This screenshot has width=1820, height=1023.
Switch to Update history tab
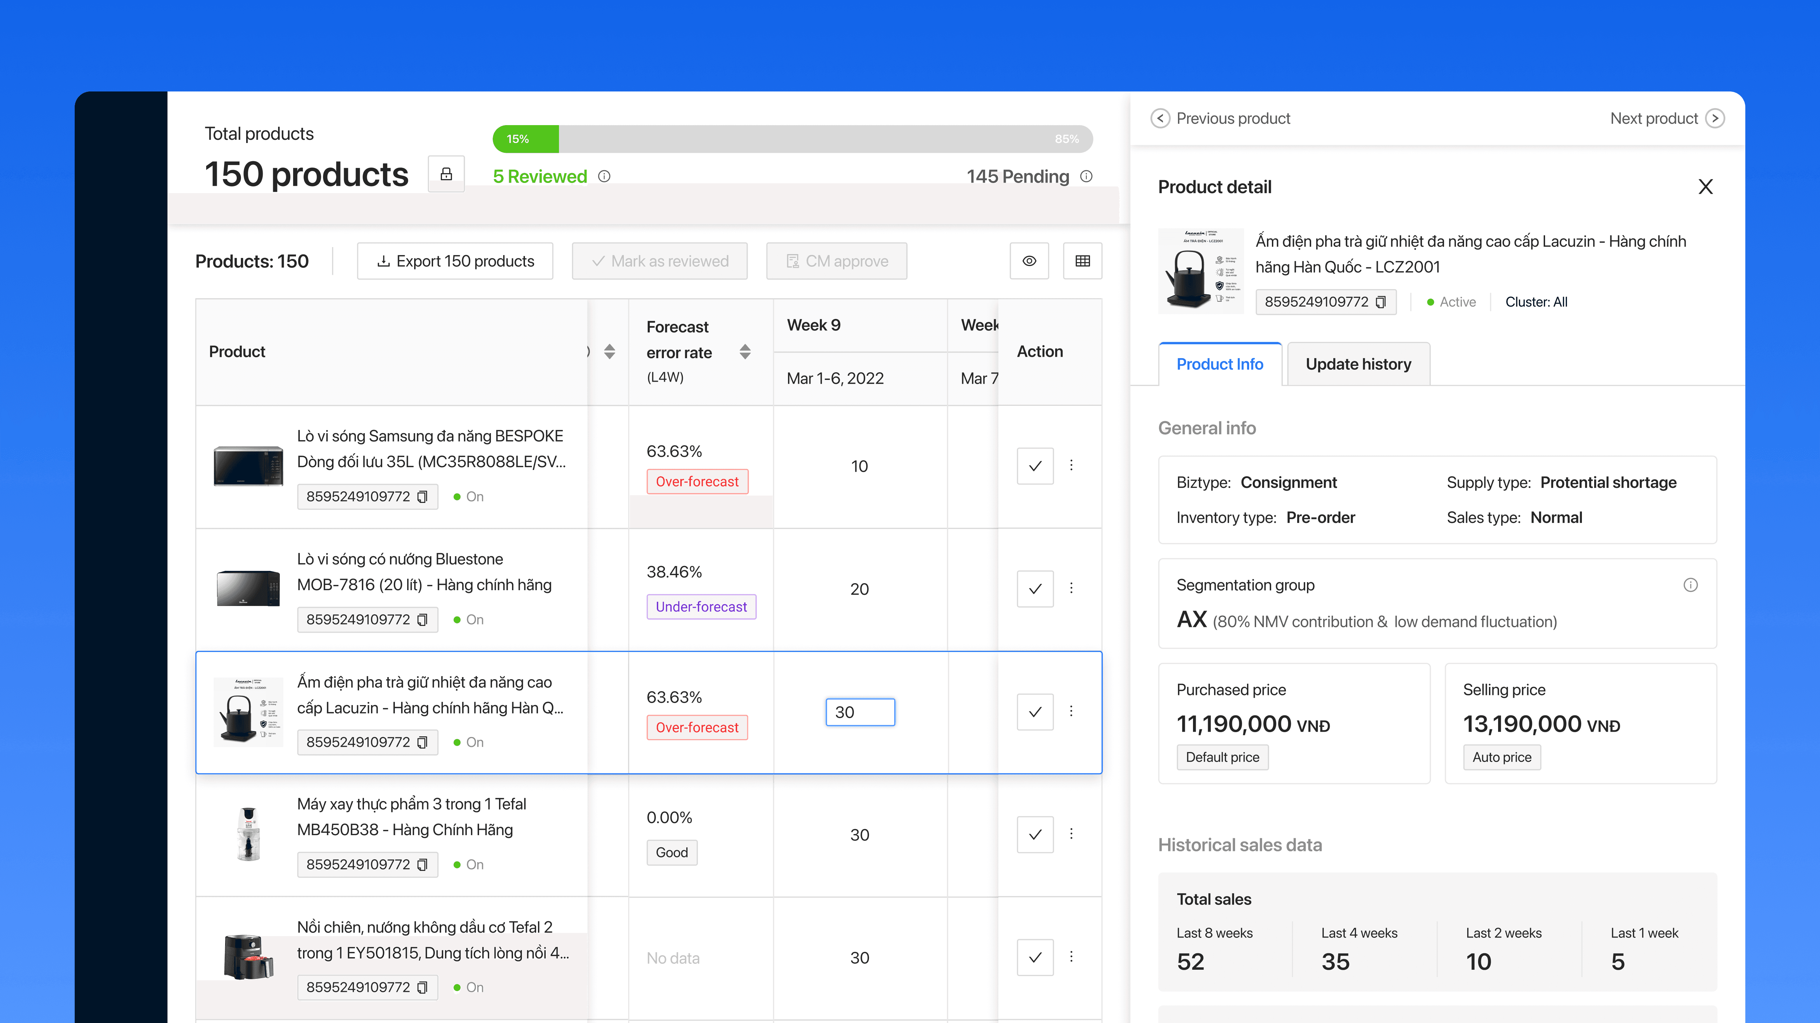[x=1359, y=364]
